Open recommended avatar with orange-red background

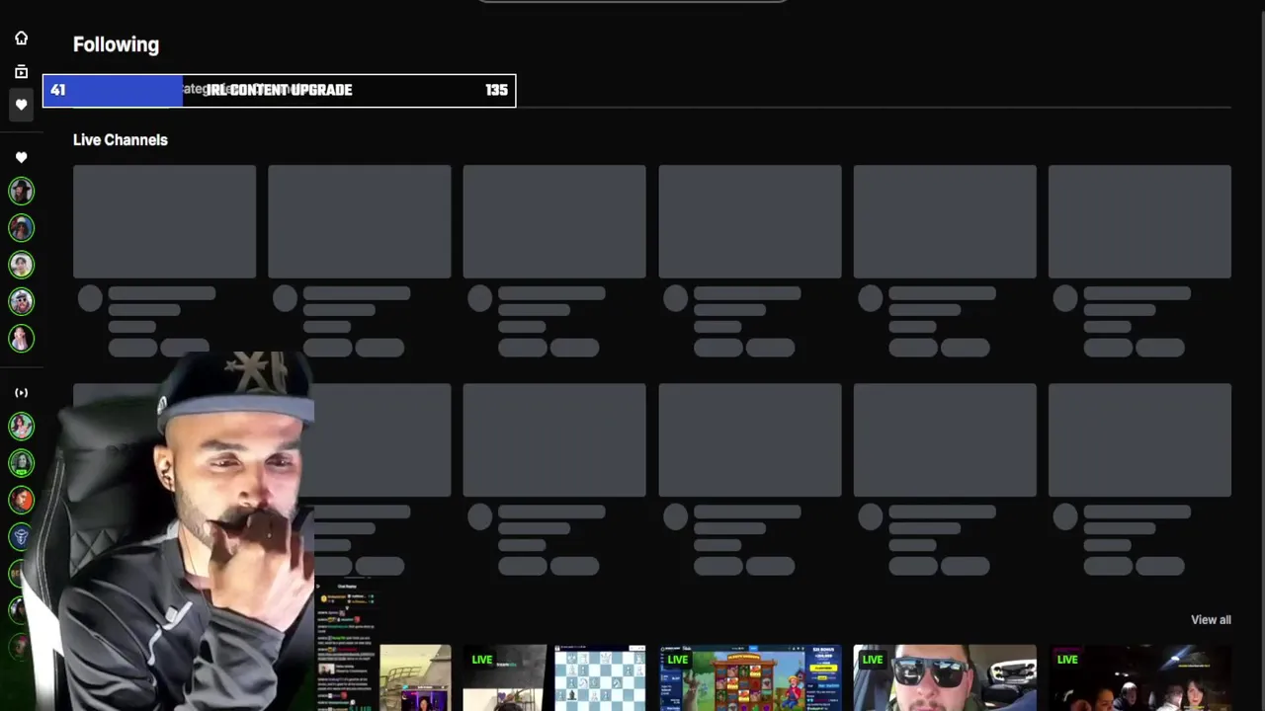click(21, 500)
